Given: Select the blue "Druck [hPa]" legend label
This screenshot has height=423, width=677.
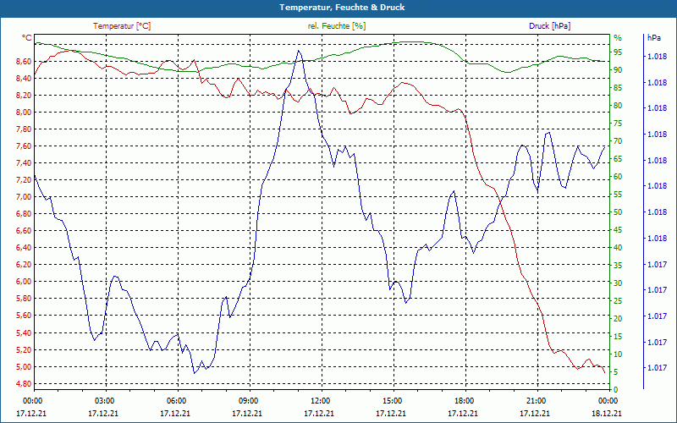Looking at the screenshot, I should 549,26.
